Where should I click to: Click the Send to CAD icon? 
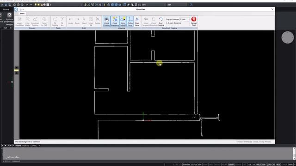pos(44,21)
